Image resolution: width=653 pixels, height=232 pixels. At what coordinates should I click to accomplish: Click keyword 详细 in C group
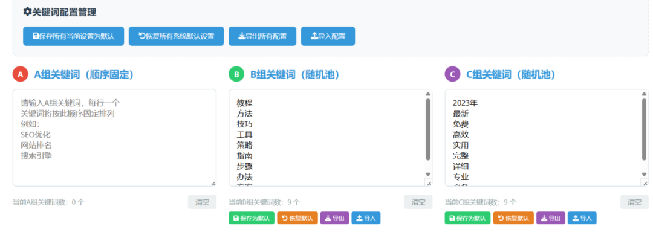pos(461,167)
